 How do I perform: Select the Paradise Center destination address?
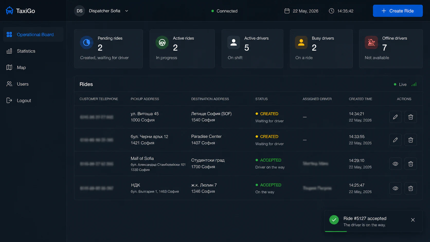point(206,140)
